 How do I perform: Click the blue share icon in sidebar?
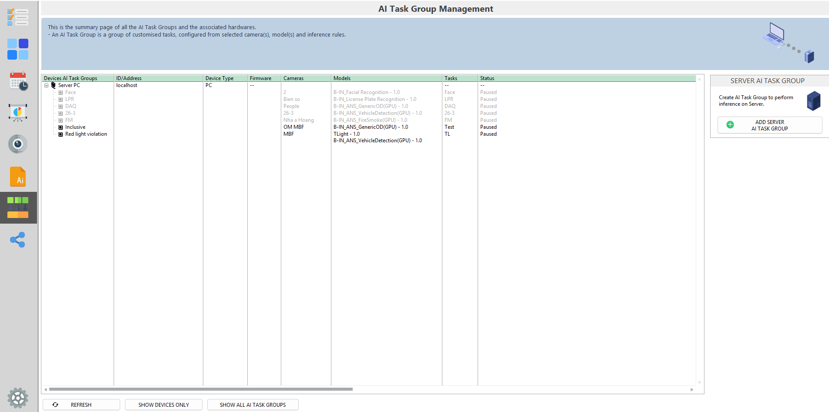coord(18,240)
